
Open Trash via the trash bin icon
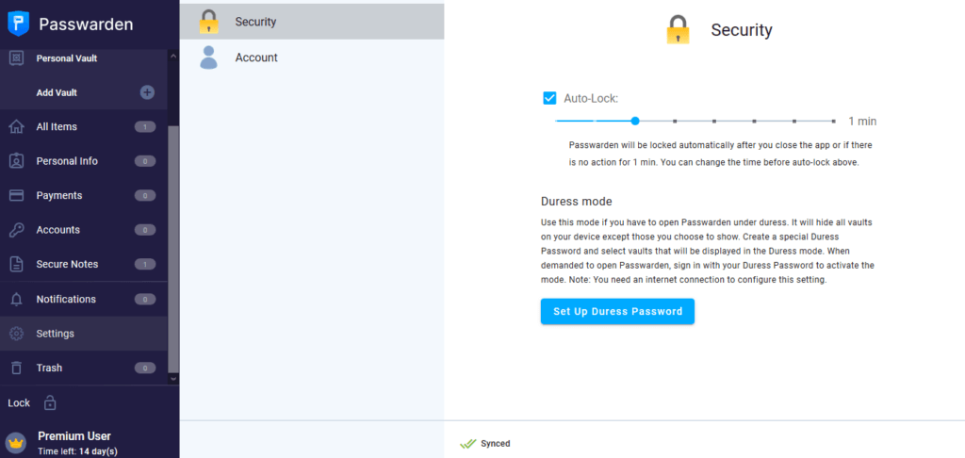pos(17,368)
